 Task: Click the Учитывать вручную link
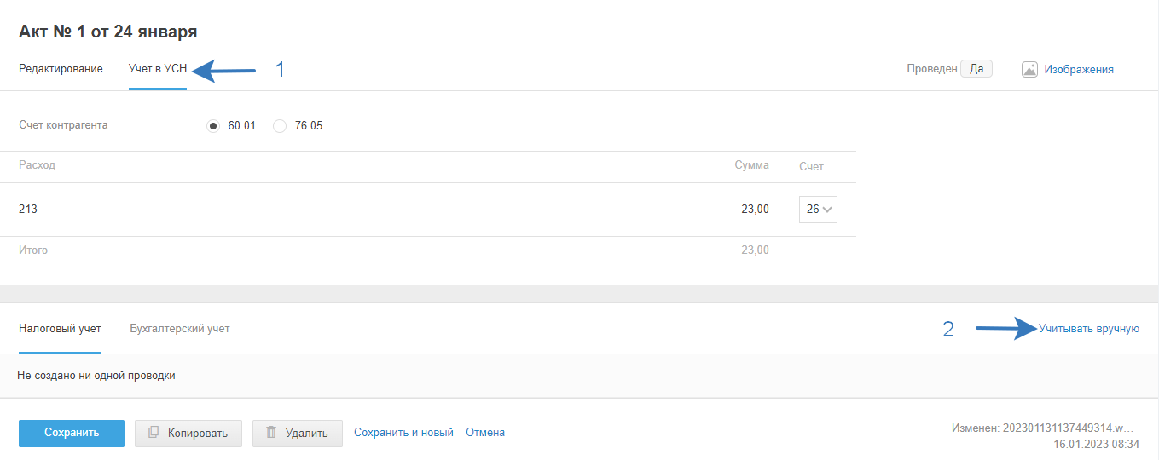pyautogui.click(x=1088, y=329)
